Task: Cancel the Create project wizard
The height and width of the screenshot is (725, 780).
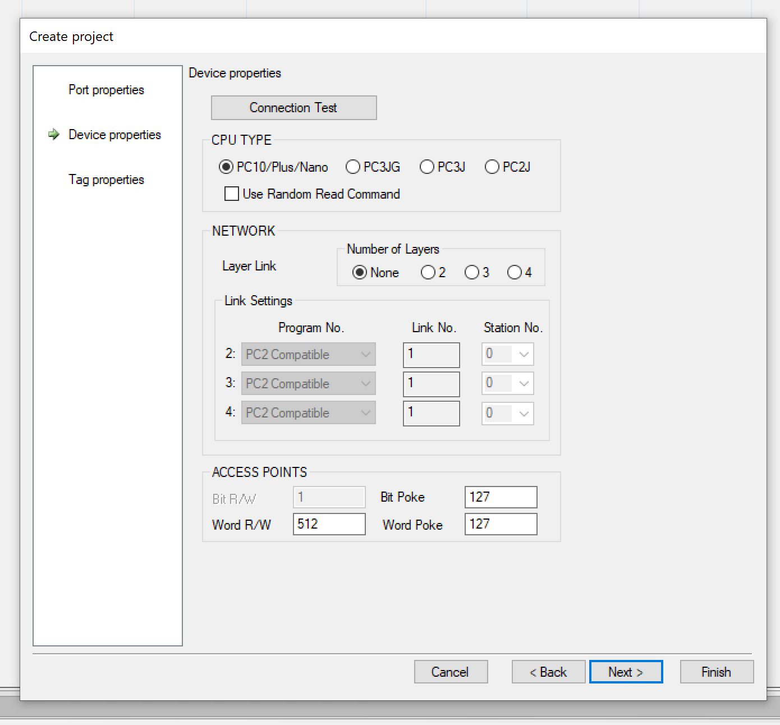Action: pos(451,672)
